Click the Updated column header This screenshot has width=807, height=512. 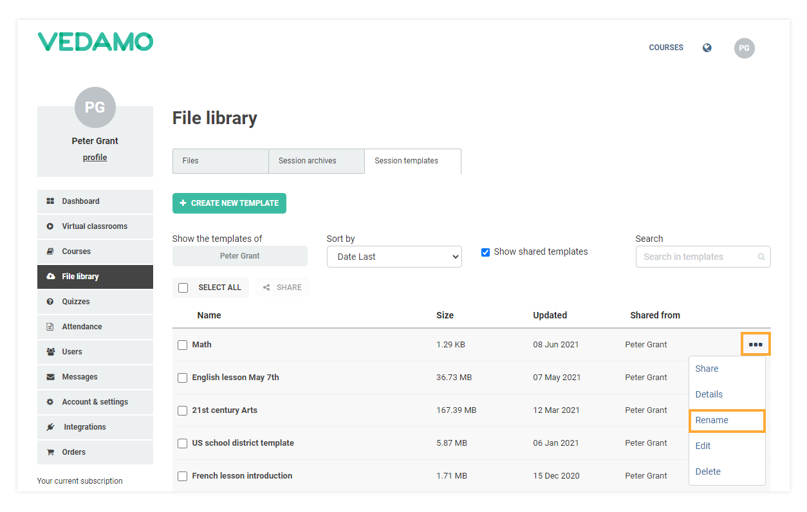point(550,315)
